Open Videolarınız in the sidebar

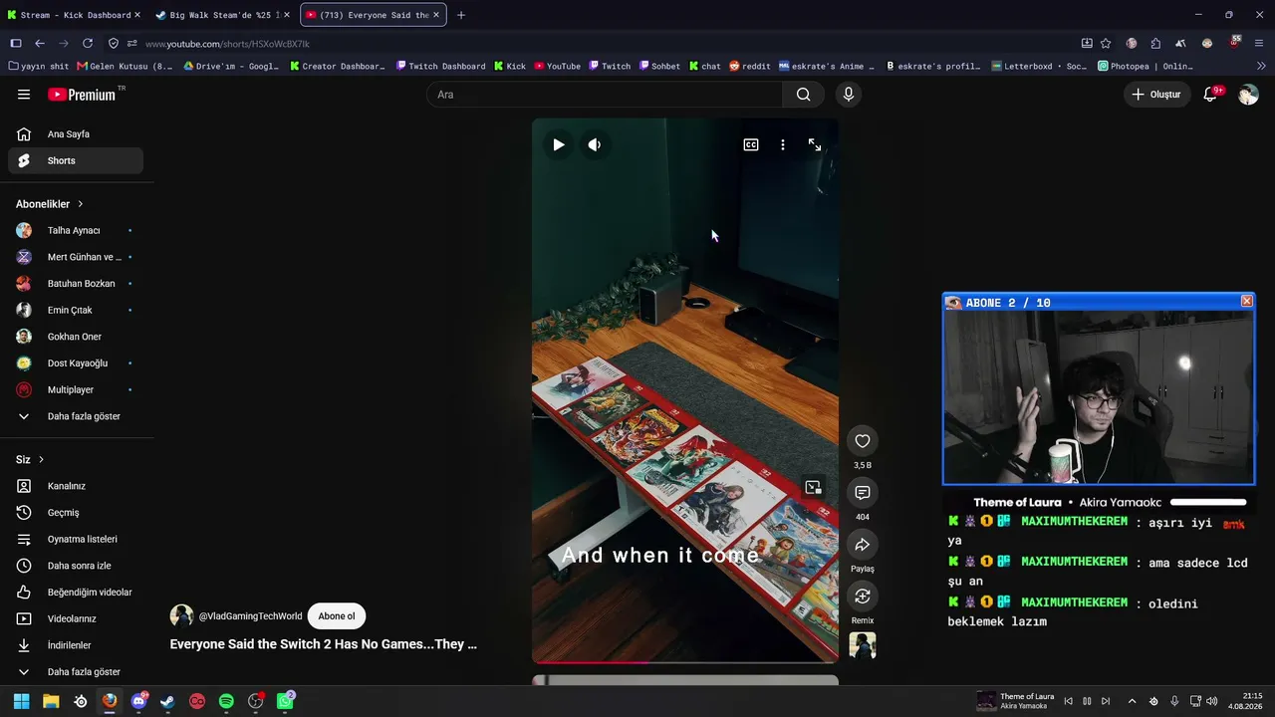[x=76, y=618]
